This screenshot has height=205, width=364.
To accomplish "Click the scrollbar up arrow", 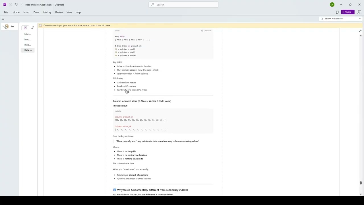I will coord(361,36).
